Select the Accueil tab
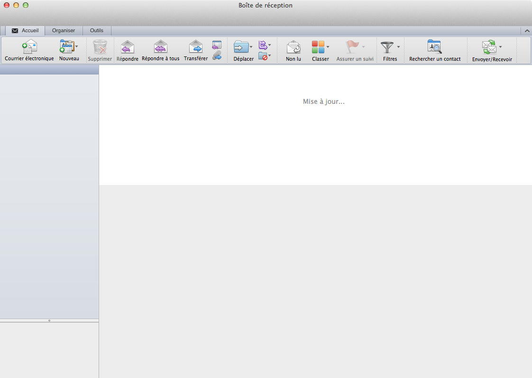The image size is (532, 378). coord(26,30)
